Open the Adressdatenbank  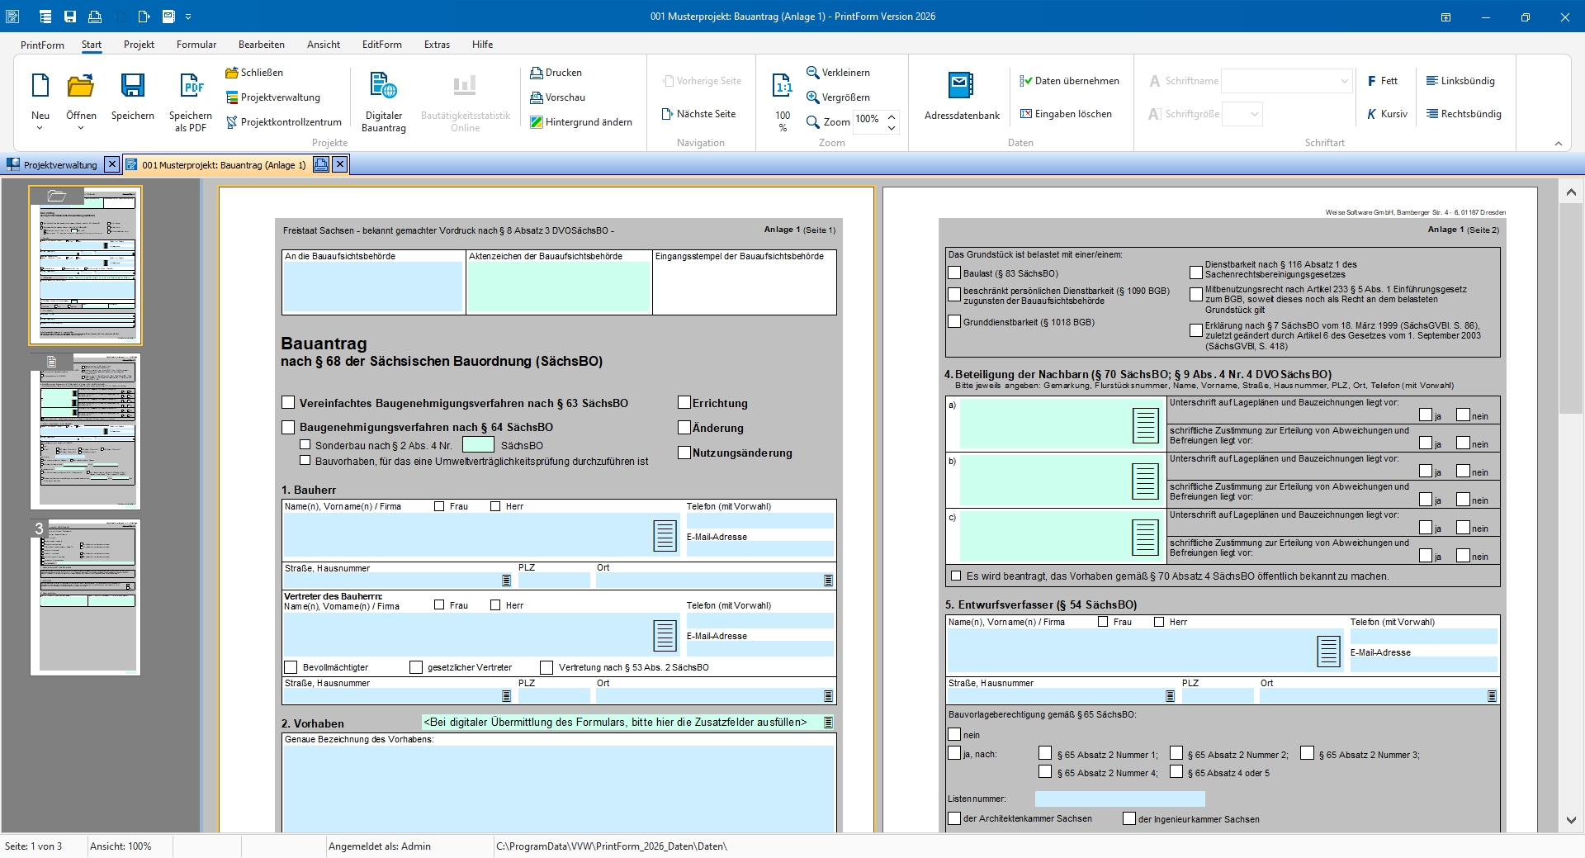point(961,86)
